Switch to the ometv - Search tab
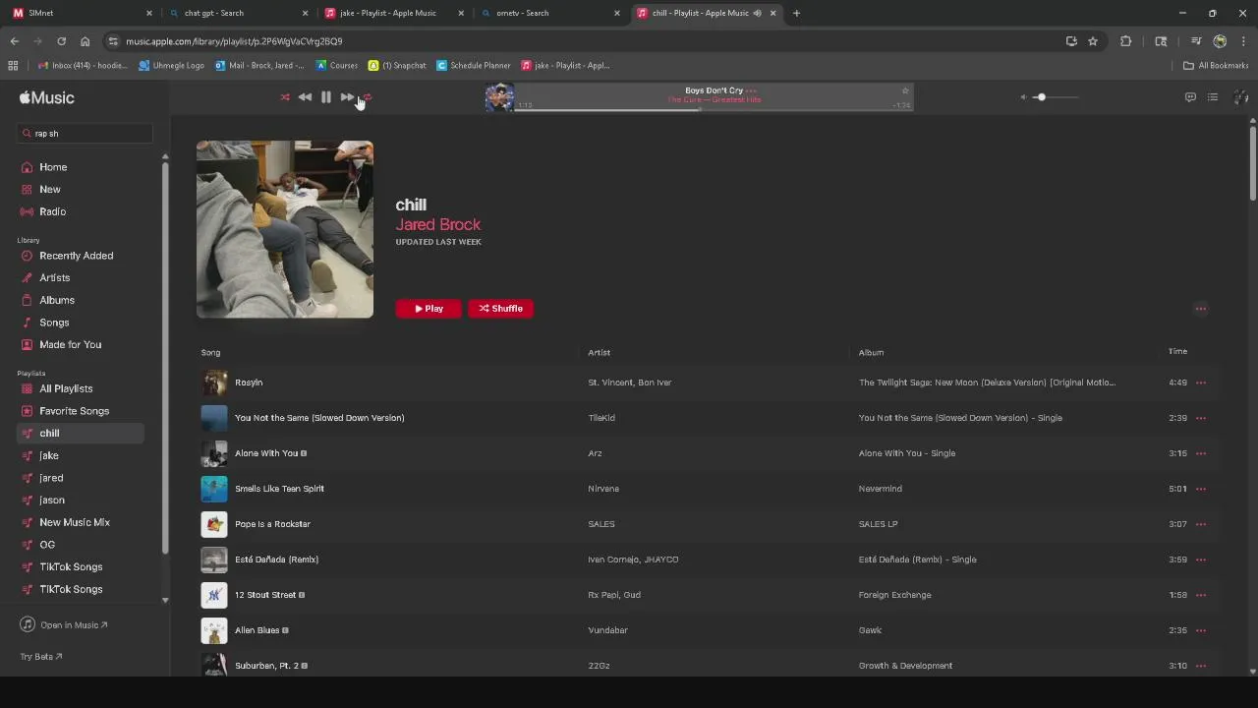The image size is (1258, 708). 549,13
